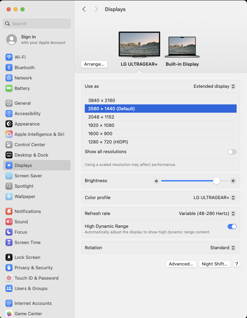Open the Wallpaper settings icon
Screen dimensions: 247x318
coord(9,196)
